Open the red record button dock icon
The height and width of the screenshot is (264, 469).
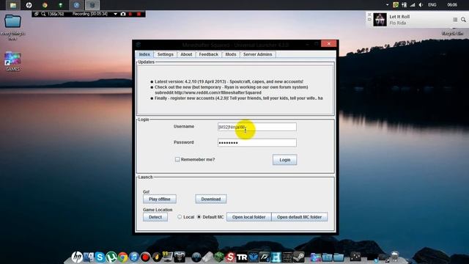(x=145, y=257)
